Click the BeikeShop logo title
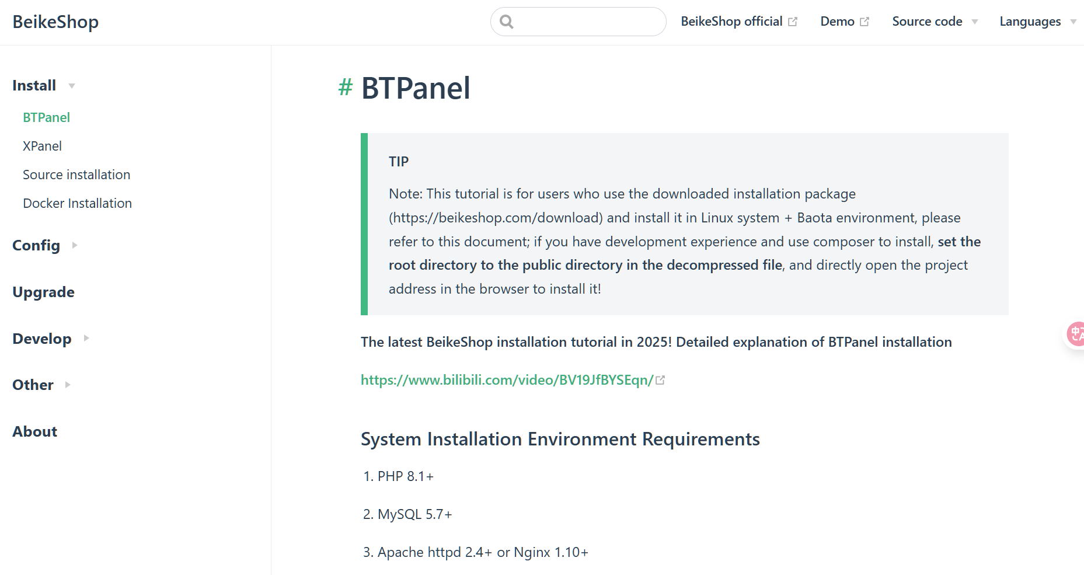Image resolution: width=1084 pixels, height=575 pixels. pos(55,22)
